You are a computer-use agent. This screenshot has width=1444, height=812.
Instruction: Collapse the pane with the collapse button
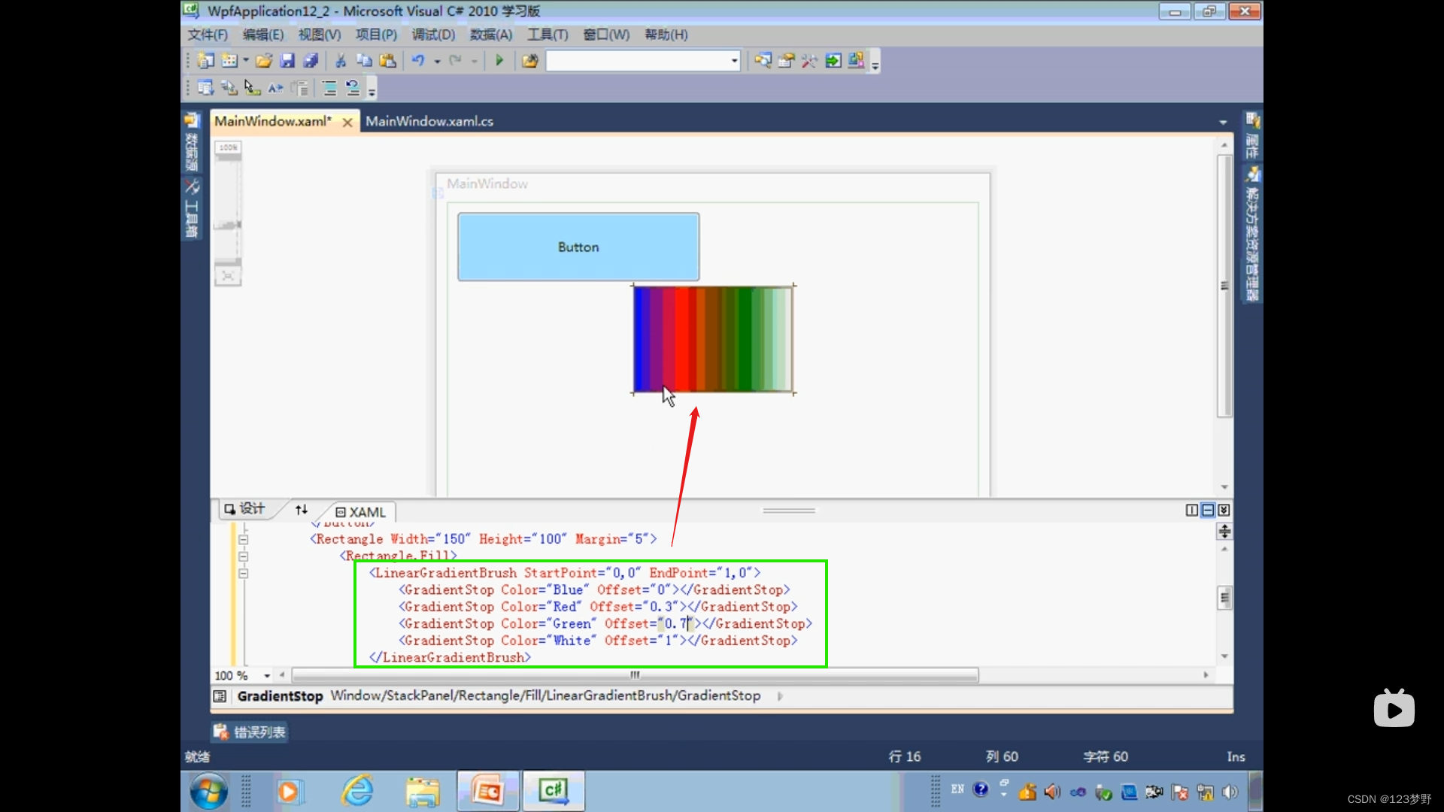(x=1224, y=511)
